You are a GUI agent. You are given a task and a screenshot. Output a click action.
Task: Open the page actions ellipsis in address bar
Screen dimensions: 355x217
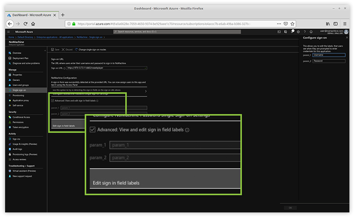(x=279, y=24)
